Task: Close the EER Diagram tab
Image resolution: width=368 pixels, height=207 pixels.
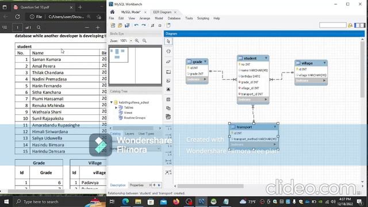Action: click(175, 12)
